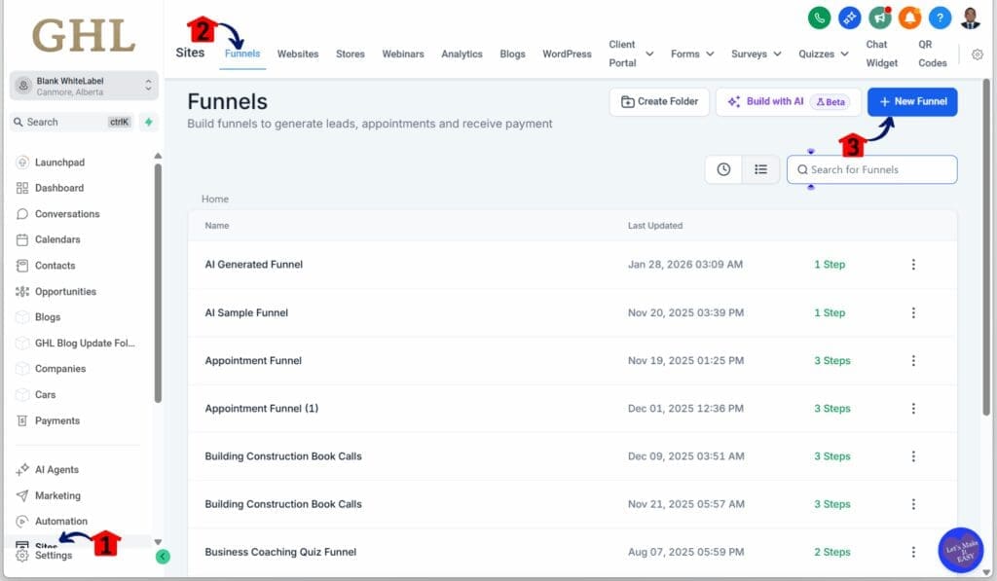Viewport: 997px width, 581px height.
Task: Open the three-dot menu for AI Generated Funnel
Action: (x=913, y=264)
